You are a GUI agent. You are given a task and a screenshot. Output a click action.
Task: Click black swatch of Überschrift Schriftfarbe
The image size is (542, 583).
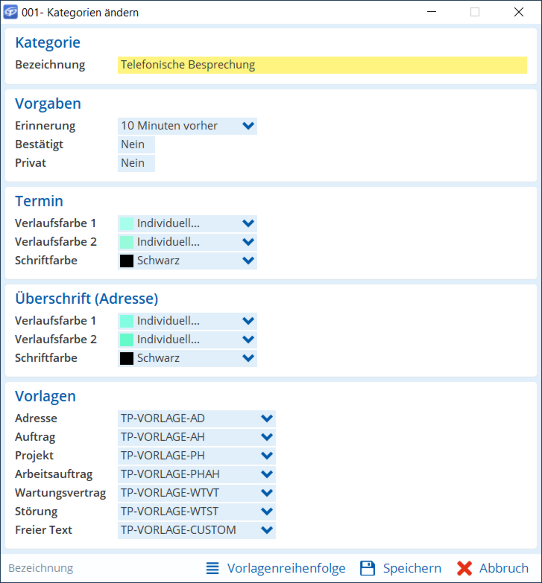coord(127,358)
